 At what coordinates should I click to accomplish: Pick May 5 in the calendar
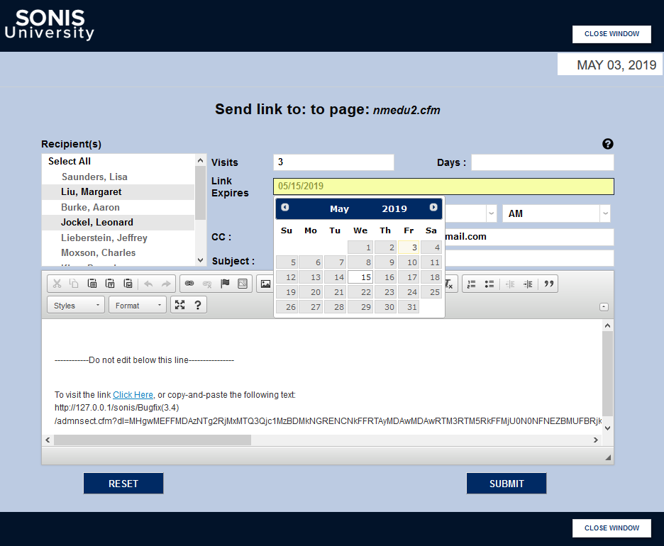click(287, 262)
